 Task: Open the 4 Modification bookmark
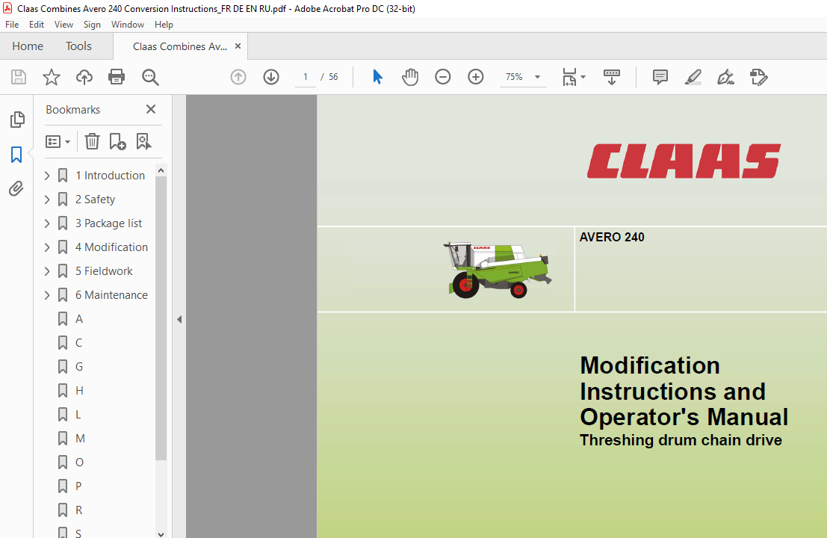pyautogui.click(x=111, y=247)
